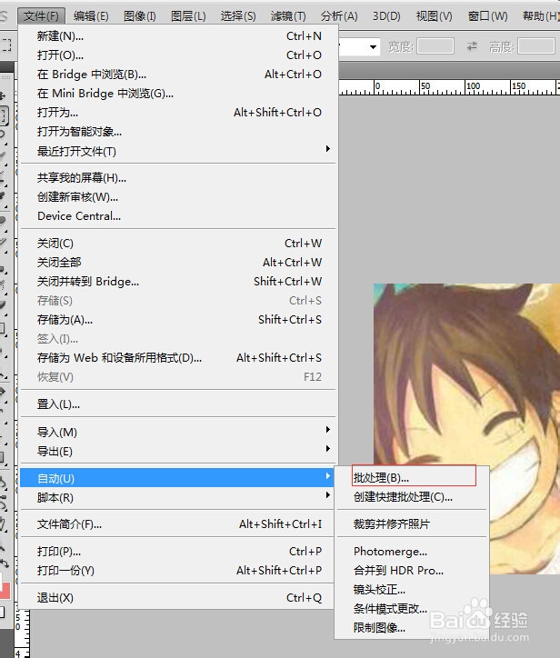Select 在 Bridge 中浏览(B)...
The height and width of the screenshot is (658, 560).
point(178,75)
